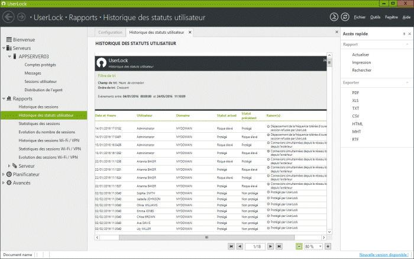
Task: Close the Accès rapide panel
Action: click(x=409, y=34)
